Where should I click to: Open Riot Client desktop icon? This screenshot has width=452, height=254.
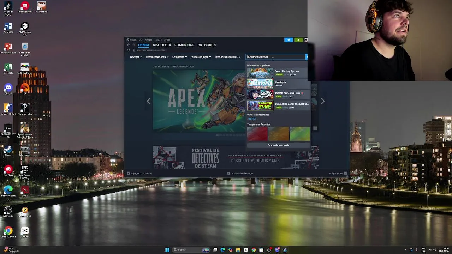tap(8, 171)
